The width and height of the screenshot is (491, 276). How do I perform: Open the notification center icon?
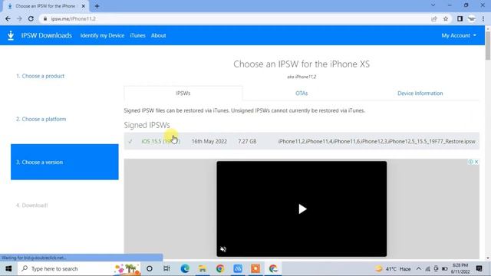point(479,268)
